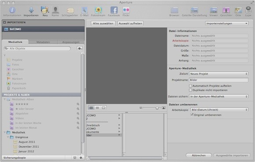Switch import browser to list view
This screenshot has width=255, height=162.
tap(97, 108)
